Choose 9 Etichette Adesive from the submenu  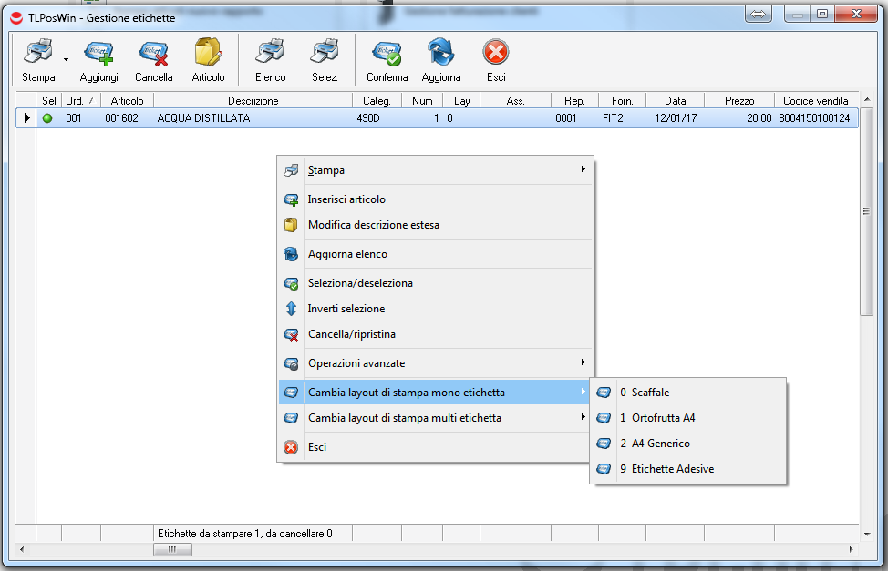coord(672,469)
